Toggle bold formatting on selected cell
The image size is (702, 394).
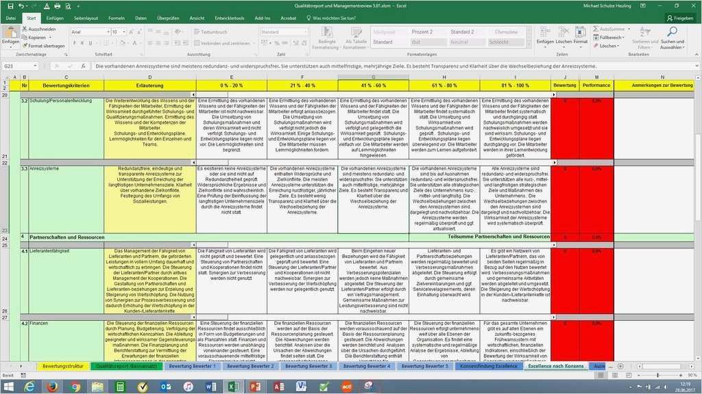coord(75,42)
